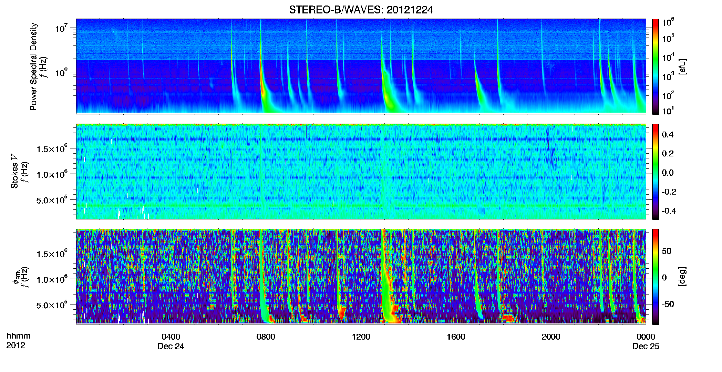Click the 10^2 label on sfu color bar

click(x=668, y=95)
